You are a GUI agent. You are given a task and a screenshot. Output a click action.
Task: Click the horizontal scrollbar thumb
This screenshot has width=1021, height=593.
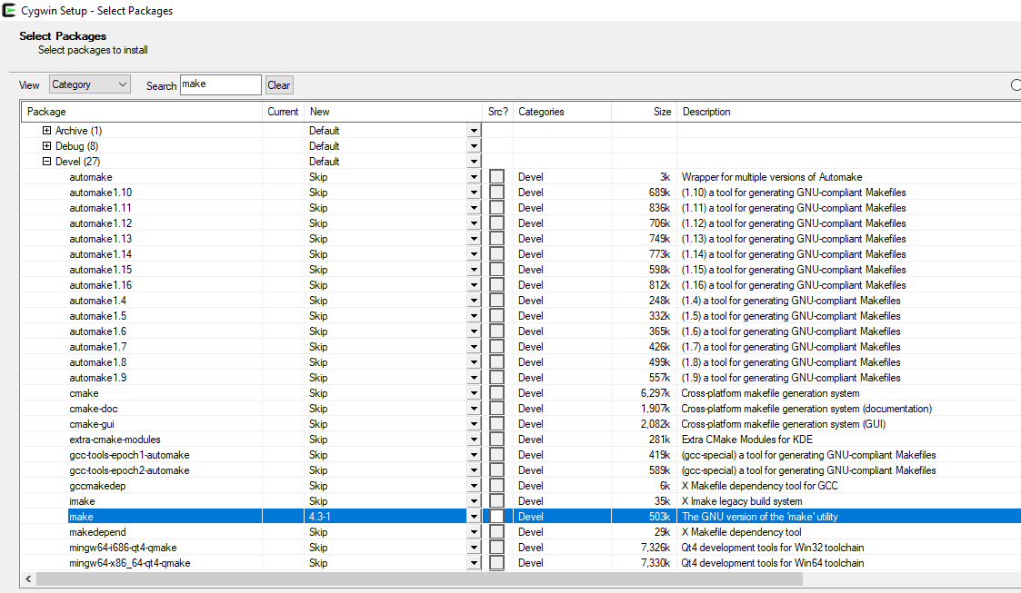pyautogui.click(x=419, y=578)
